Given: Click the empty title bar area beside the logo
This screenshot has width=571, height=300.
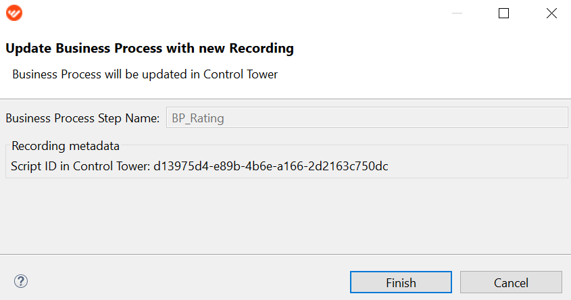Looking at the screenshot, I should 233,13.
